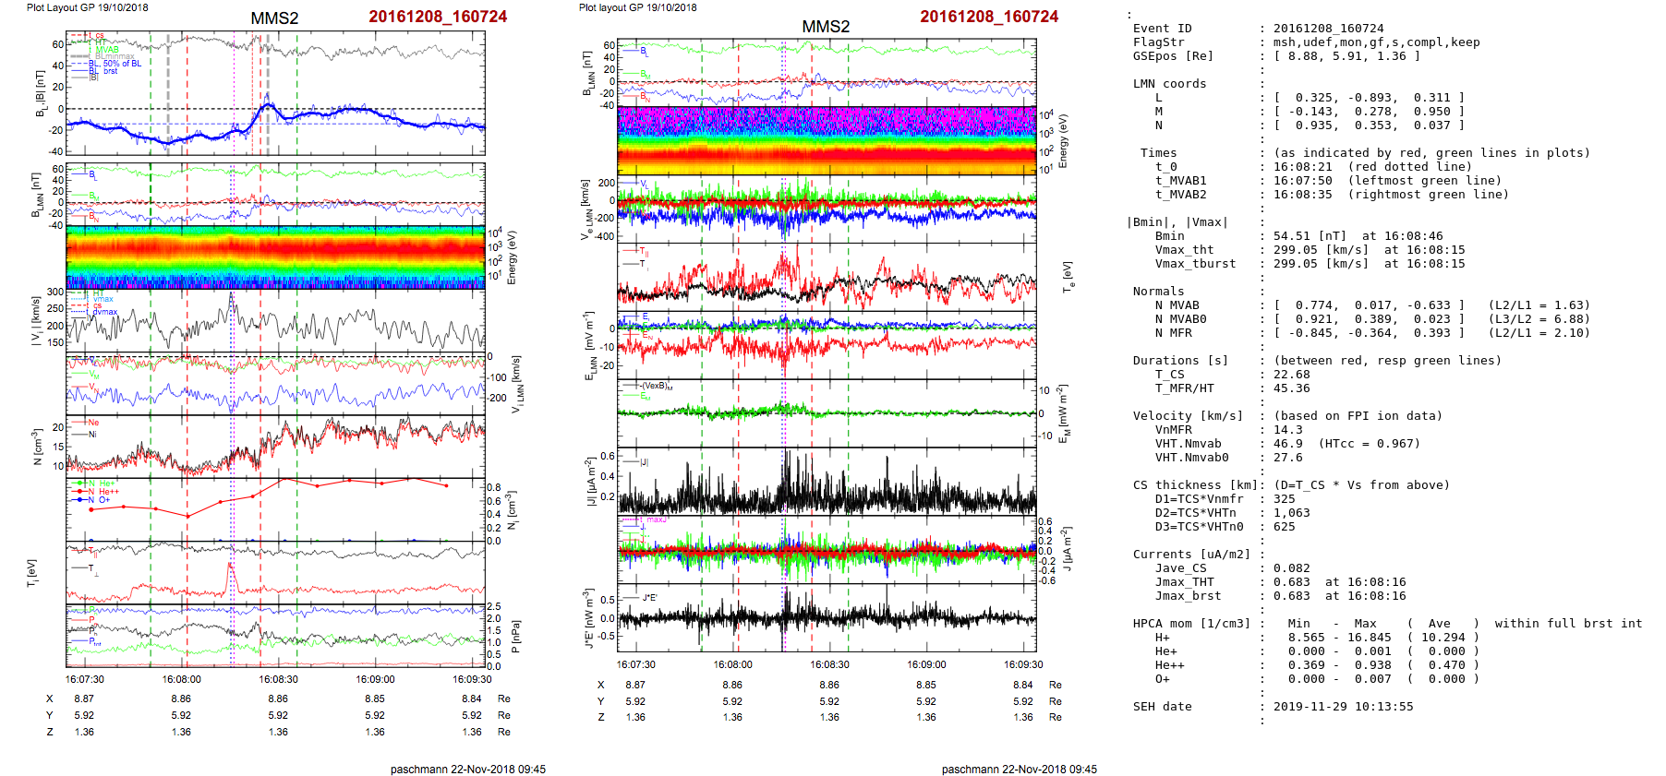Click the 16:08:00 time tick under left plot

pos(181,679)
